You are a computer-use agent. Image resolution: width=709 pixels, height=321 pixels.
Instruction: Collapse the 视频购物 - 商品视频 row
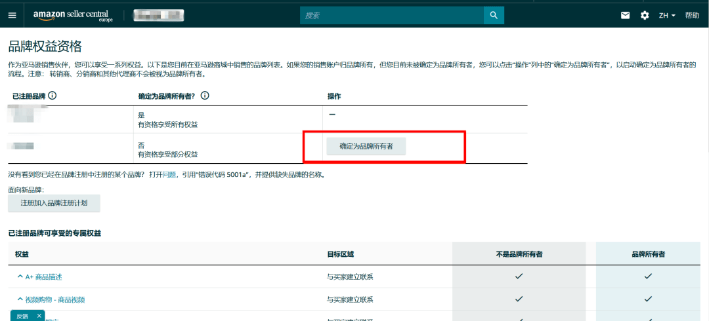click(x=20, y=299)
